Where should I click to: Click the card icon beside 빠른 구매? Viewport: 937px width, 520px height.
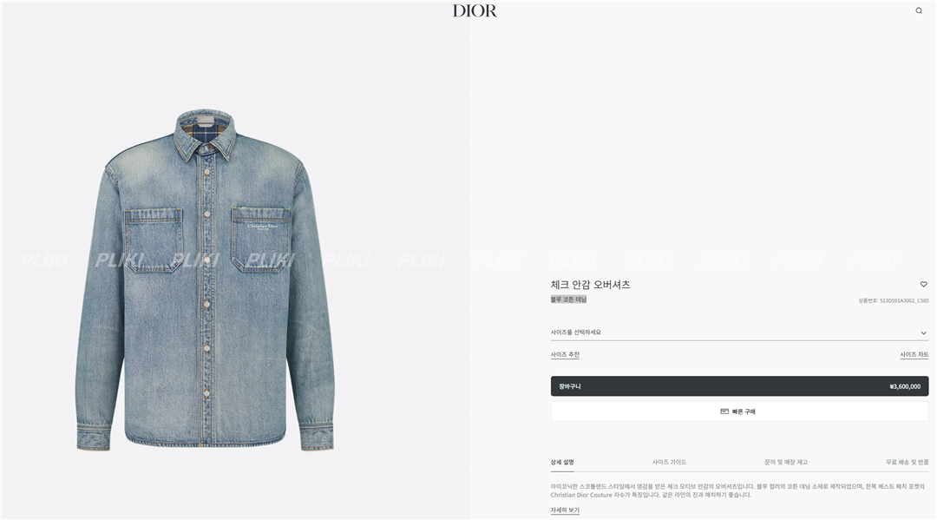(724, 411)
